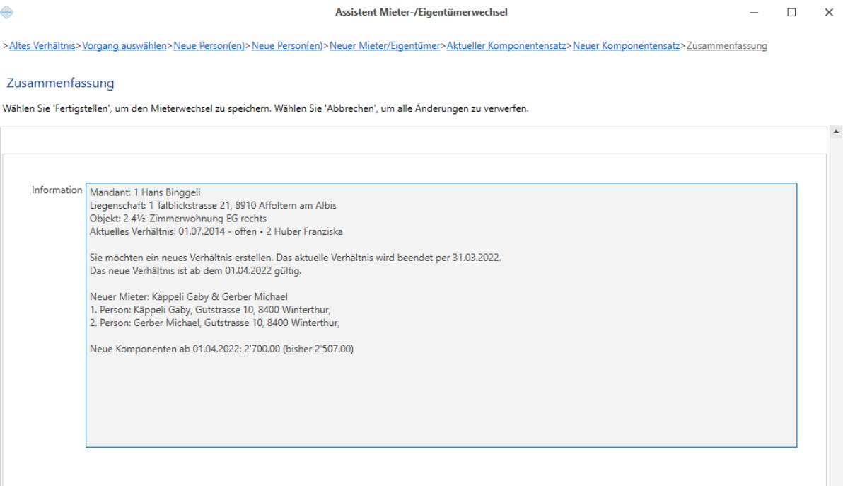Click the 'Zusammenfassung' page heading
This screenshot has height=486, width=843.
60,83
